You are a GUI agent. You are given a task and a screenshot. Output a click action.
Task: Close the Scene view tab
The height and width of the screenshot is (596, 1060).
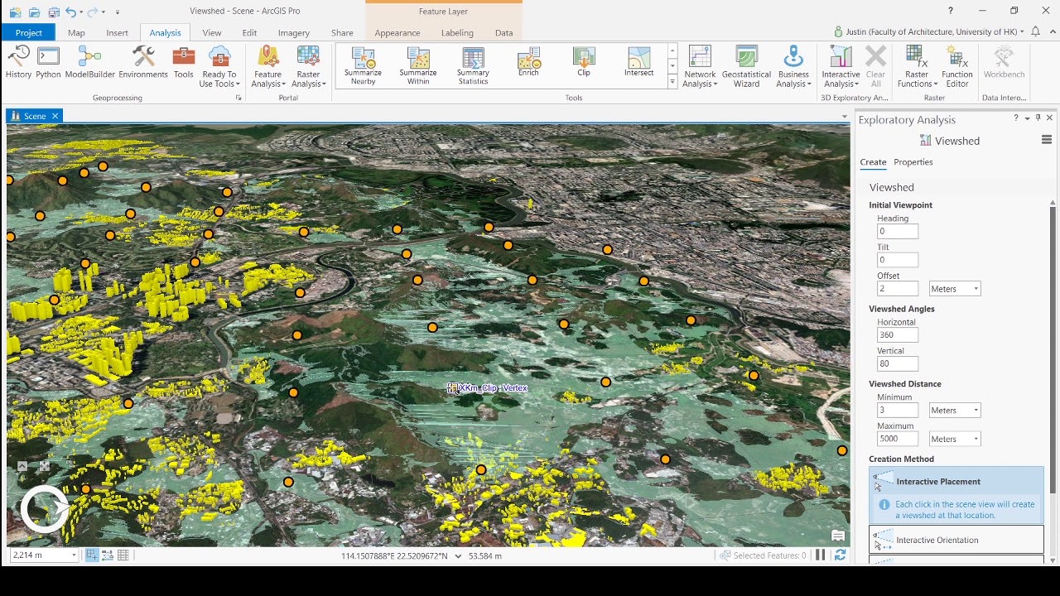[55, 116]
